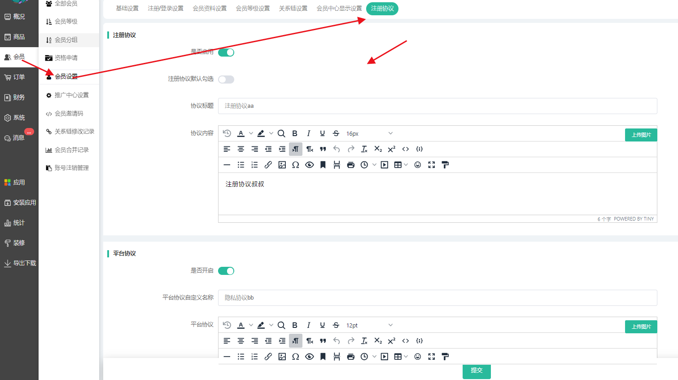Apply text color in 平台协议 editor
This screenshot has height=380, width=678.
pyautogui.click(x=241, y=325)
